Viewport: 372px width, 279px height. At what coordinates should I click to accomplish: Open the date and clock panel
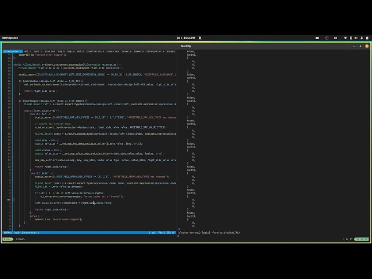coord(186,38)
